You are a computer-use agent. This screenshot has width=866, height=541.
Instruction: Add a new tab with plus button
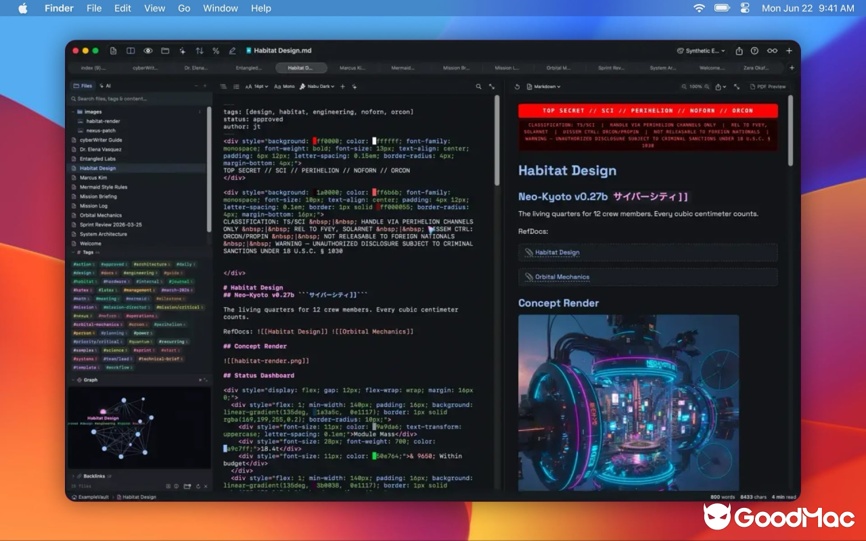(x=792, y=68)
